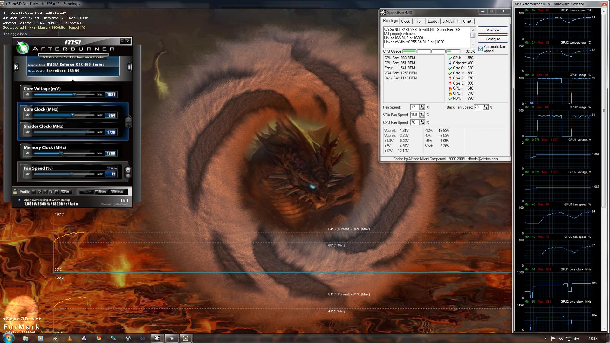Click the Configure button in SpeedFan

493,39
